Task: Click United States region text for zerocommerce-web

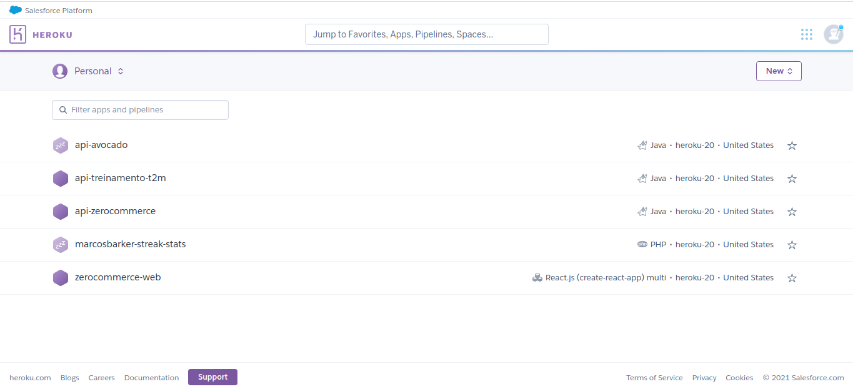Action: click(x=749, y=278)
